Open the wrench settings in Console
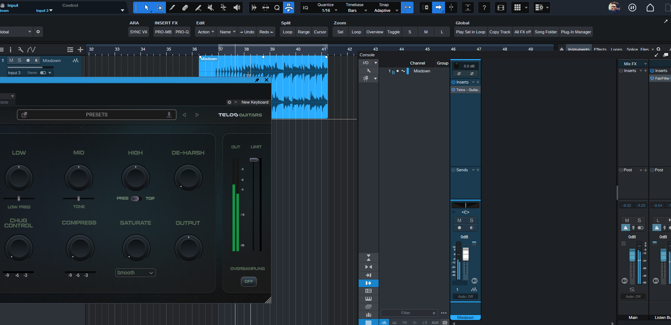The height and width of the screenshot is (325, 671). pyautogui.click(x=368, y=71)
